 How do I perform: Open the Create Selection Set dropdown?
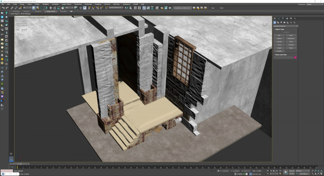[x=116, y=8]
